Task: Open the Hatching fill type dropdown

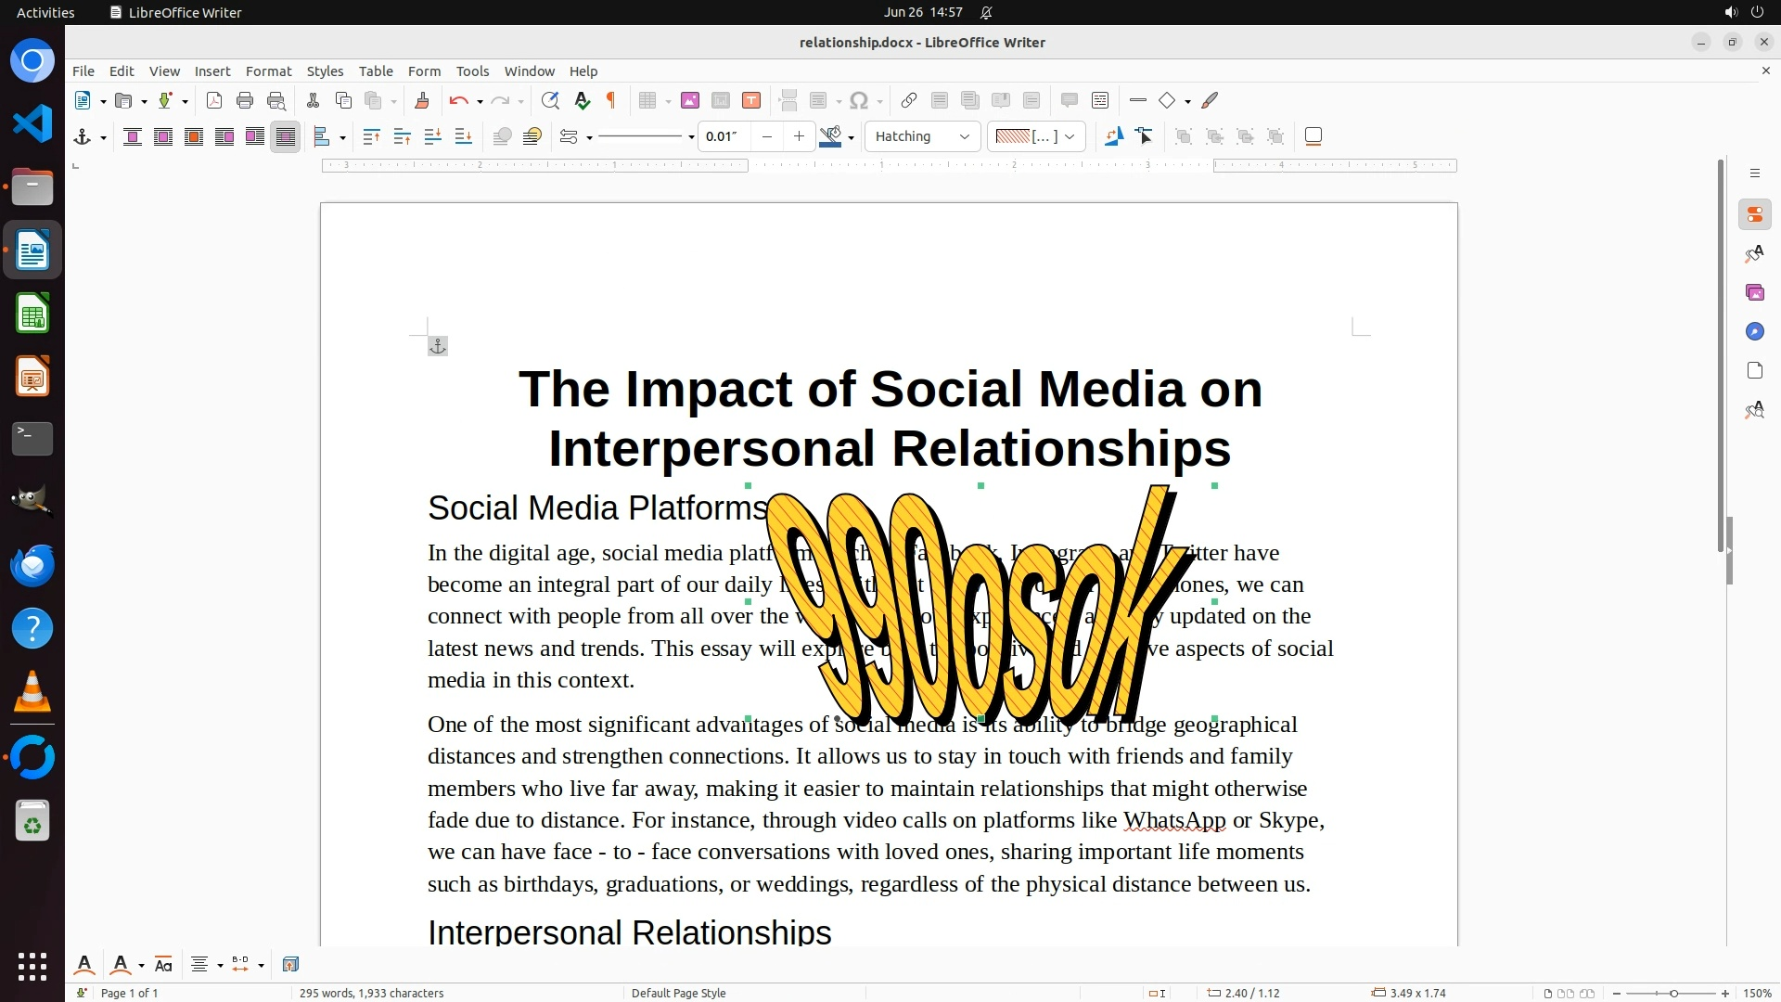Action: coord(922,137)
